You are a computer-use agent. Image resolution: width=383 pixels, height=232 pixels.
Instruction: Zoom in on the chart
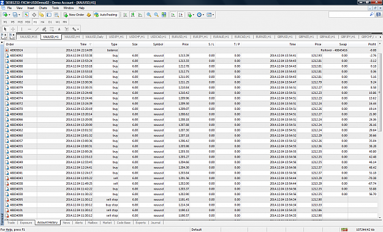[149, 15]
